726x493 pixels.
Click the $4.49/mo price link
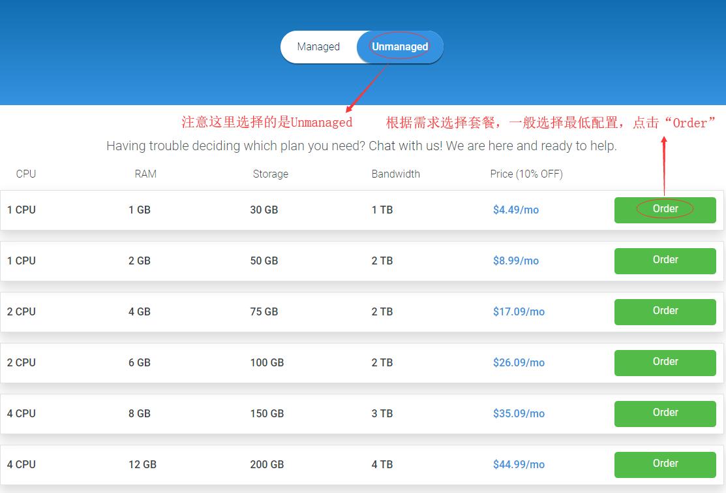pos(515,210)
